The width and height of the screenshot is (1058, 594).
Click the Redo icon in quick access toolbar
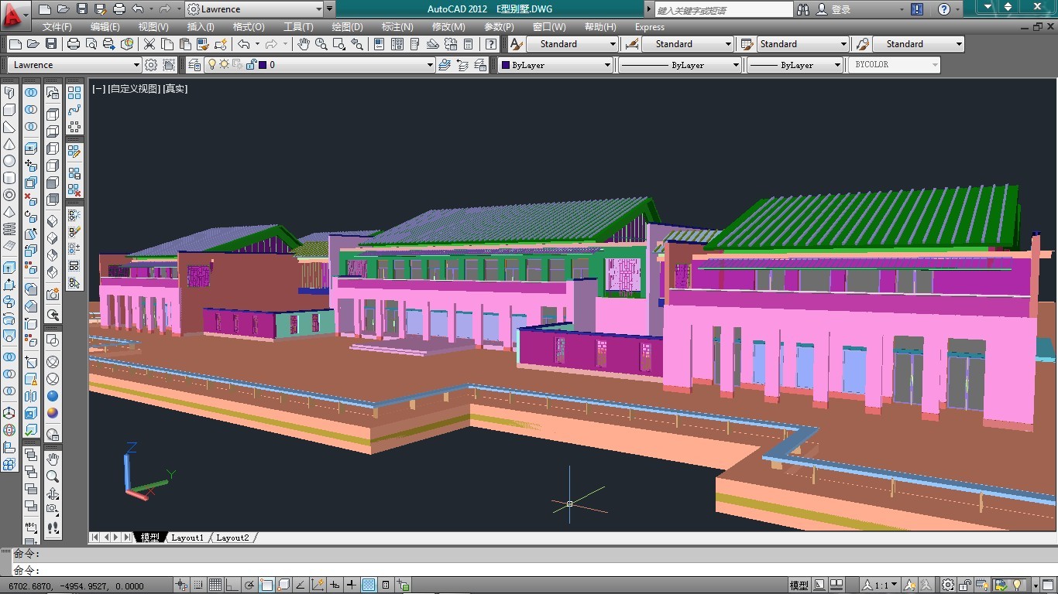pos(165,9)
